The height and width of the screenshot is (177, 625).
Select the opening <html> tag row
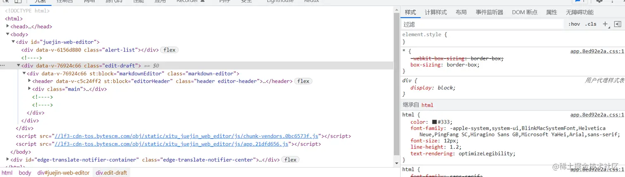coord(14,19)
